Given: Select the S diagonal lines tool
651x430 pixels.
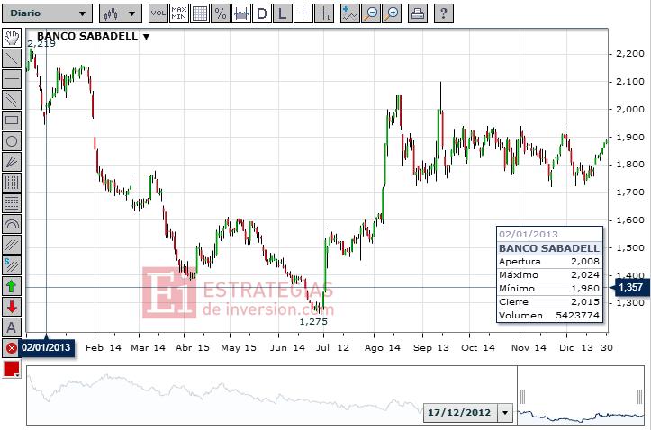Looking at the screenshot, I should point(12,265).
